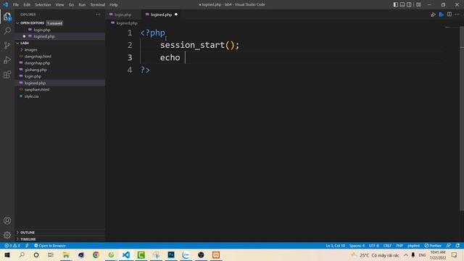Open sanpham.html in file tree
The width and height of the screenshot is (464, 261).
37,89
